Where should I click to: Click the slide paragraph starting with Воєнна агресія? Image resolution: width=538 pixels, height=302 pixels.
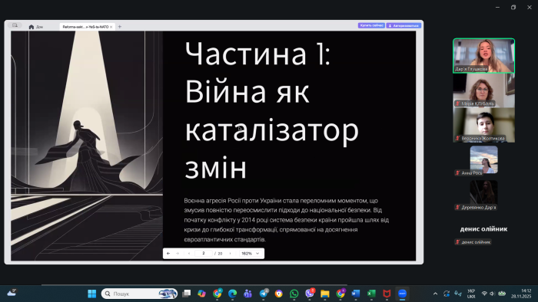(286, 220)
